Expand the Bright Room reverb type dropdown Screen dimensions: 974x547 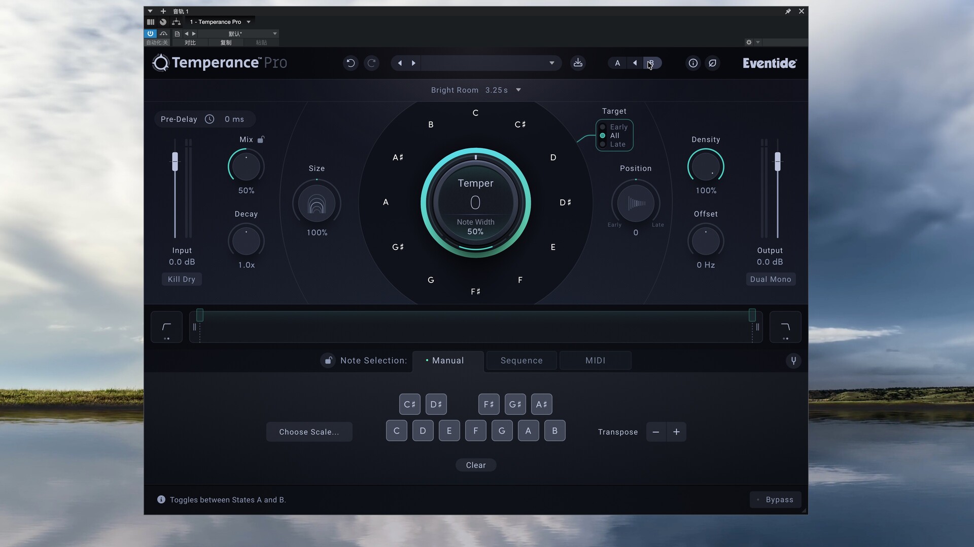(x=518, y=90)
